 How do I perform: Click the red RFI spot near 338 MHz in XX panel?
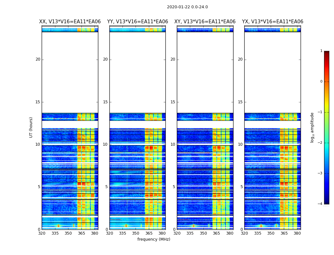click(58, 225)
